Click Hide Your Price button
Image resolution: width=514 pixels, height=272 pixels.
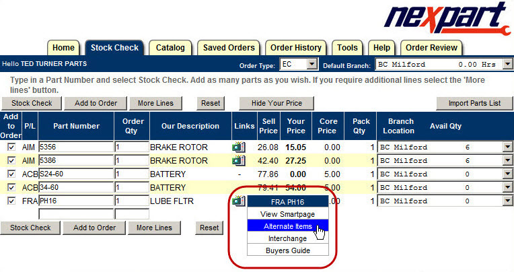point(277,104)
